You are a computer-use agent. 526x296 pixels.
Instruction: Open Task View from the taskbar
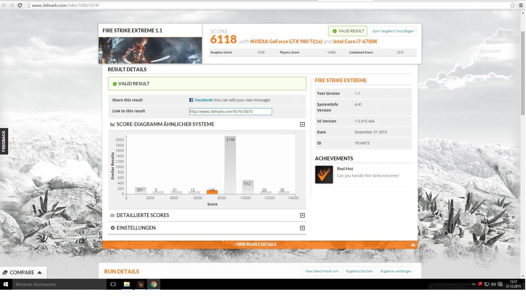tap(113, 284)
